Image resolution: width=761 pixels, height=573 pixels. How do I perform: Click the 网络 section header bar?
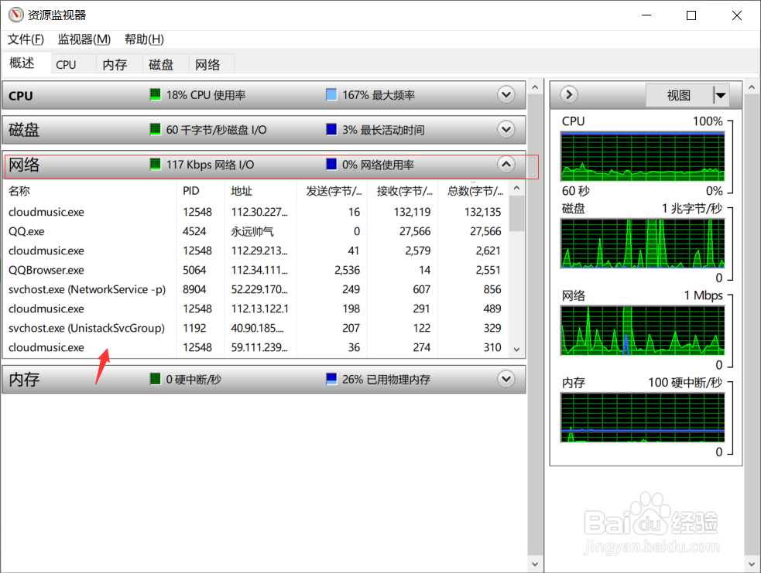click(264, 165)
